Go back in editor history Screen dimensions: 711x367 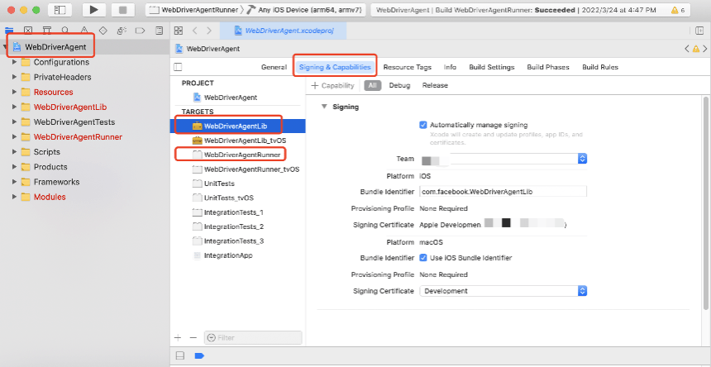194,31
